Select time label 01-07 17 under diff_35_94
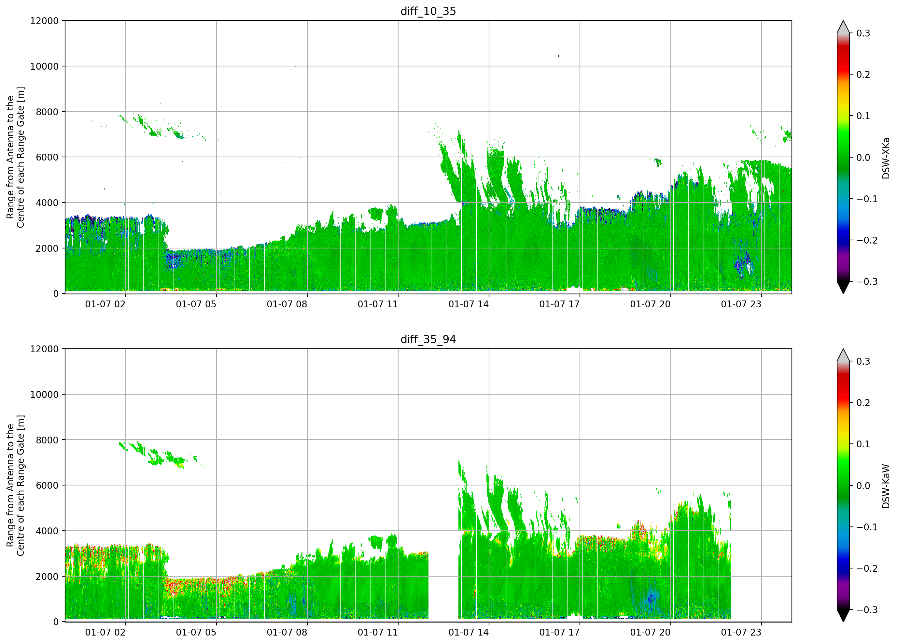The width and height of the screenshot is (897, 644). tap(560, 632)
